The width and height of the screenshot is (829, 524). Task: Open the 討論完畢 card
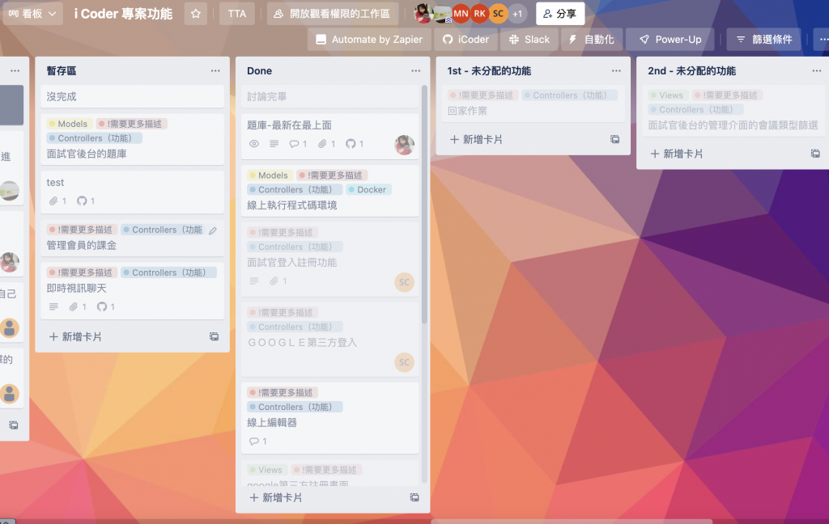click(x=330, y=97)
